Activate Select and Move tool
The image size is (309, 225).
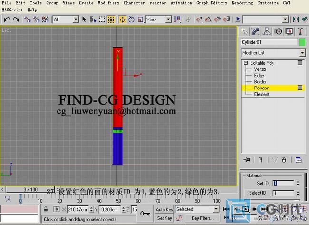click(x=122, y=20)
